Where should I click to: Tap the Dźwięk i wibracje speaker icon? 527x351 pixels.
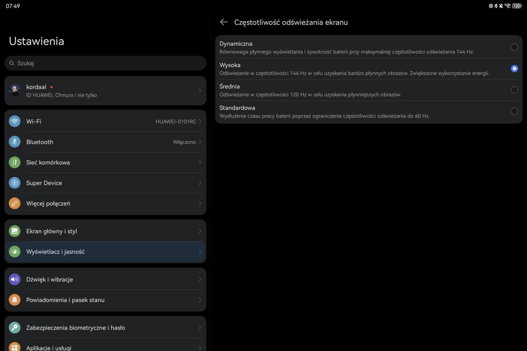click(x=14, y=279)
